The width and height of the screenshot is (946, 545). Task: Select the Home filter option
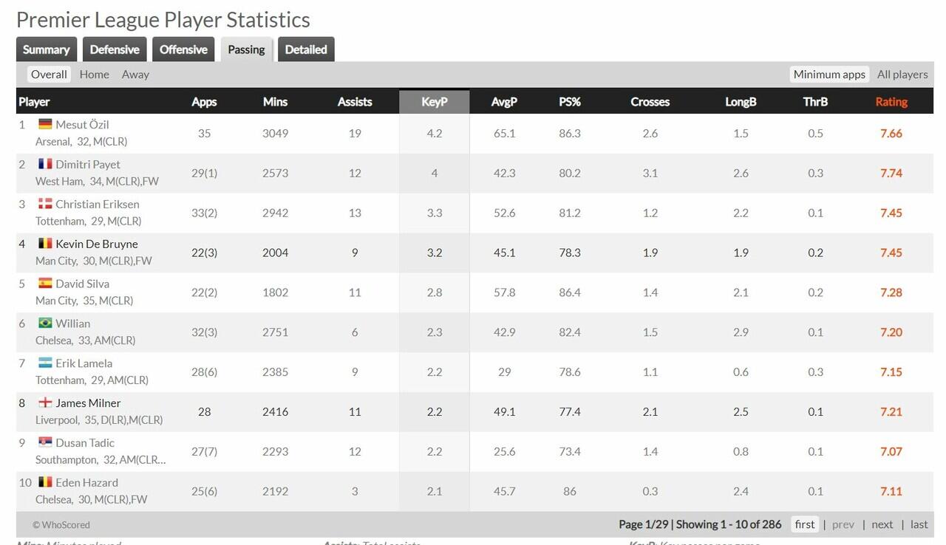94,75
